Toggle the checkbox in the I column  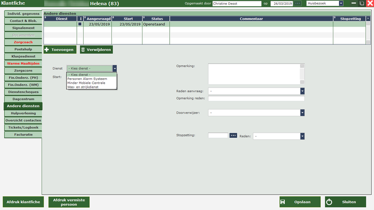click(x=79, y=24)
